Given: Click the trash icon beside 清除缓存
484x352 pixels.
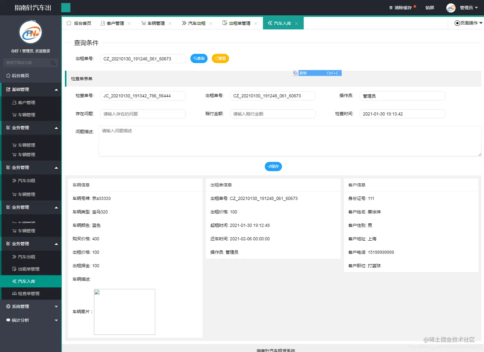Looking at the screenshot, I should click(x=391, y=8).
